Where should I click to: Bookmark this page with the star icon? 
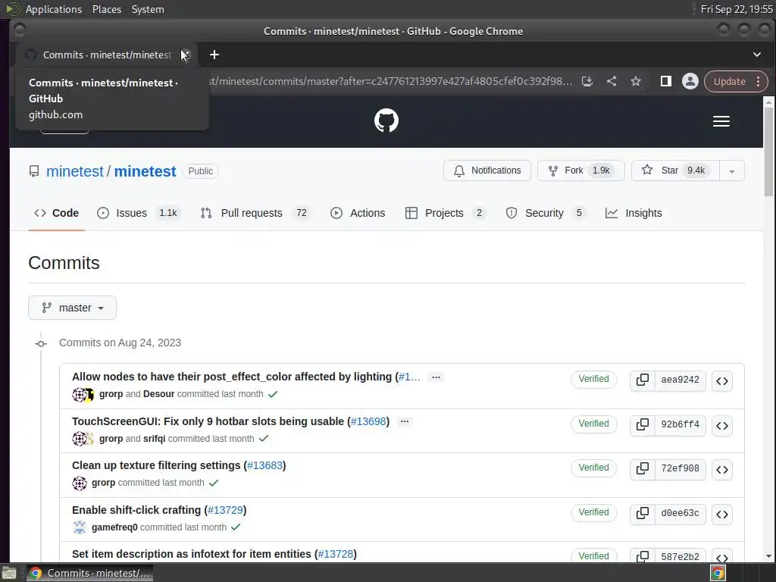(x=636, y=81)
